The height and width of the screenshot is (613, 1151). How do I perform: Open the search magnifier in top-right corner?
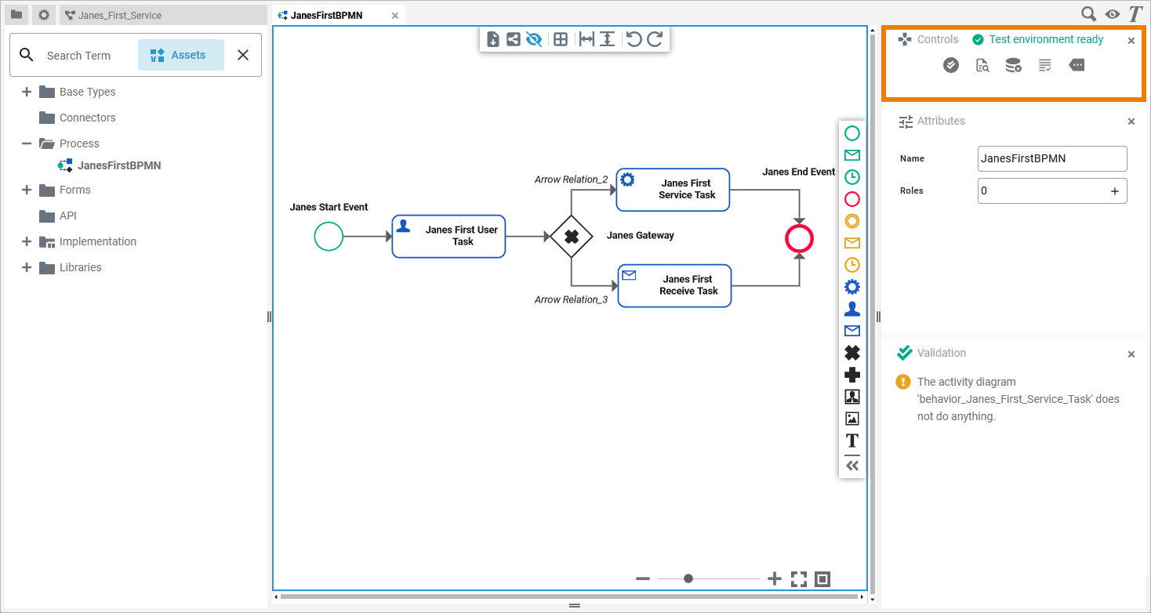(x=1089, y=14)
